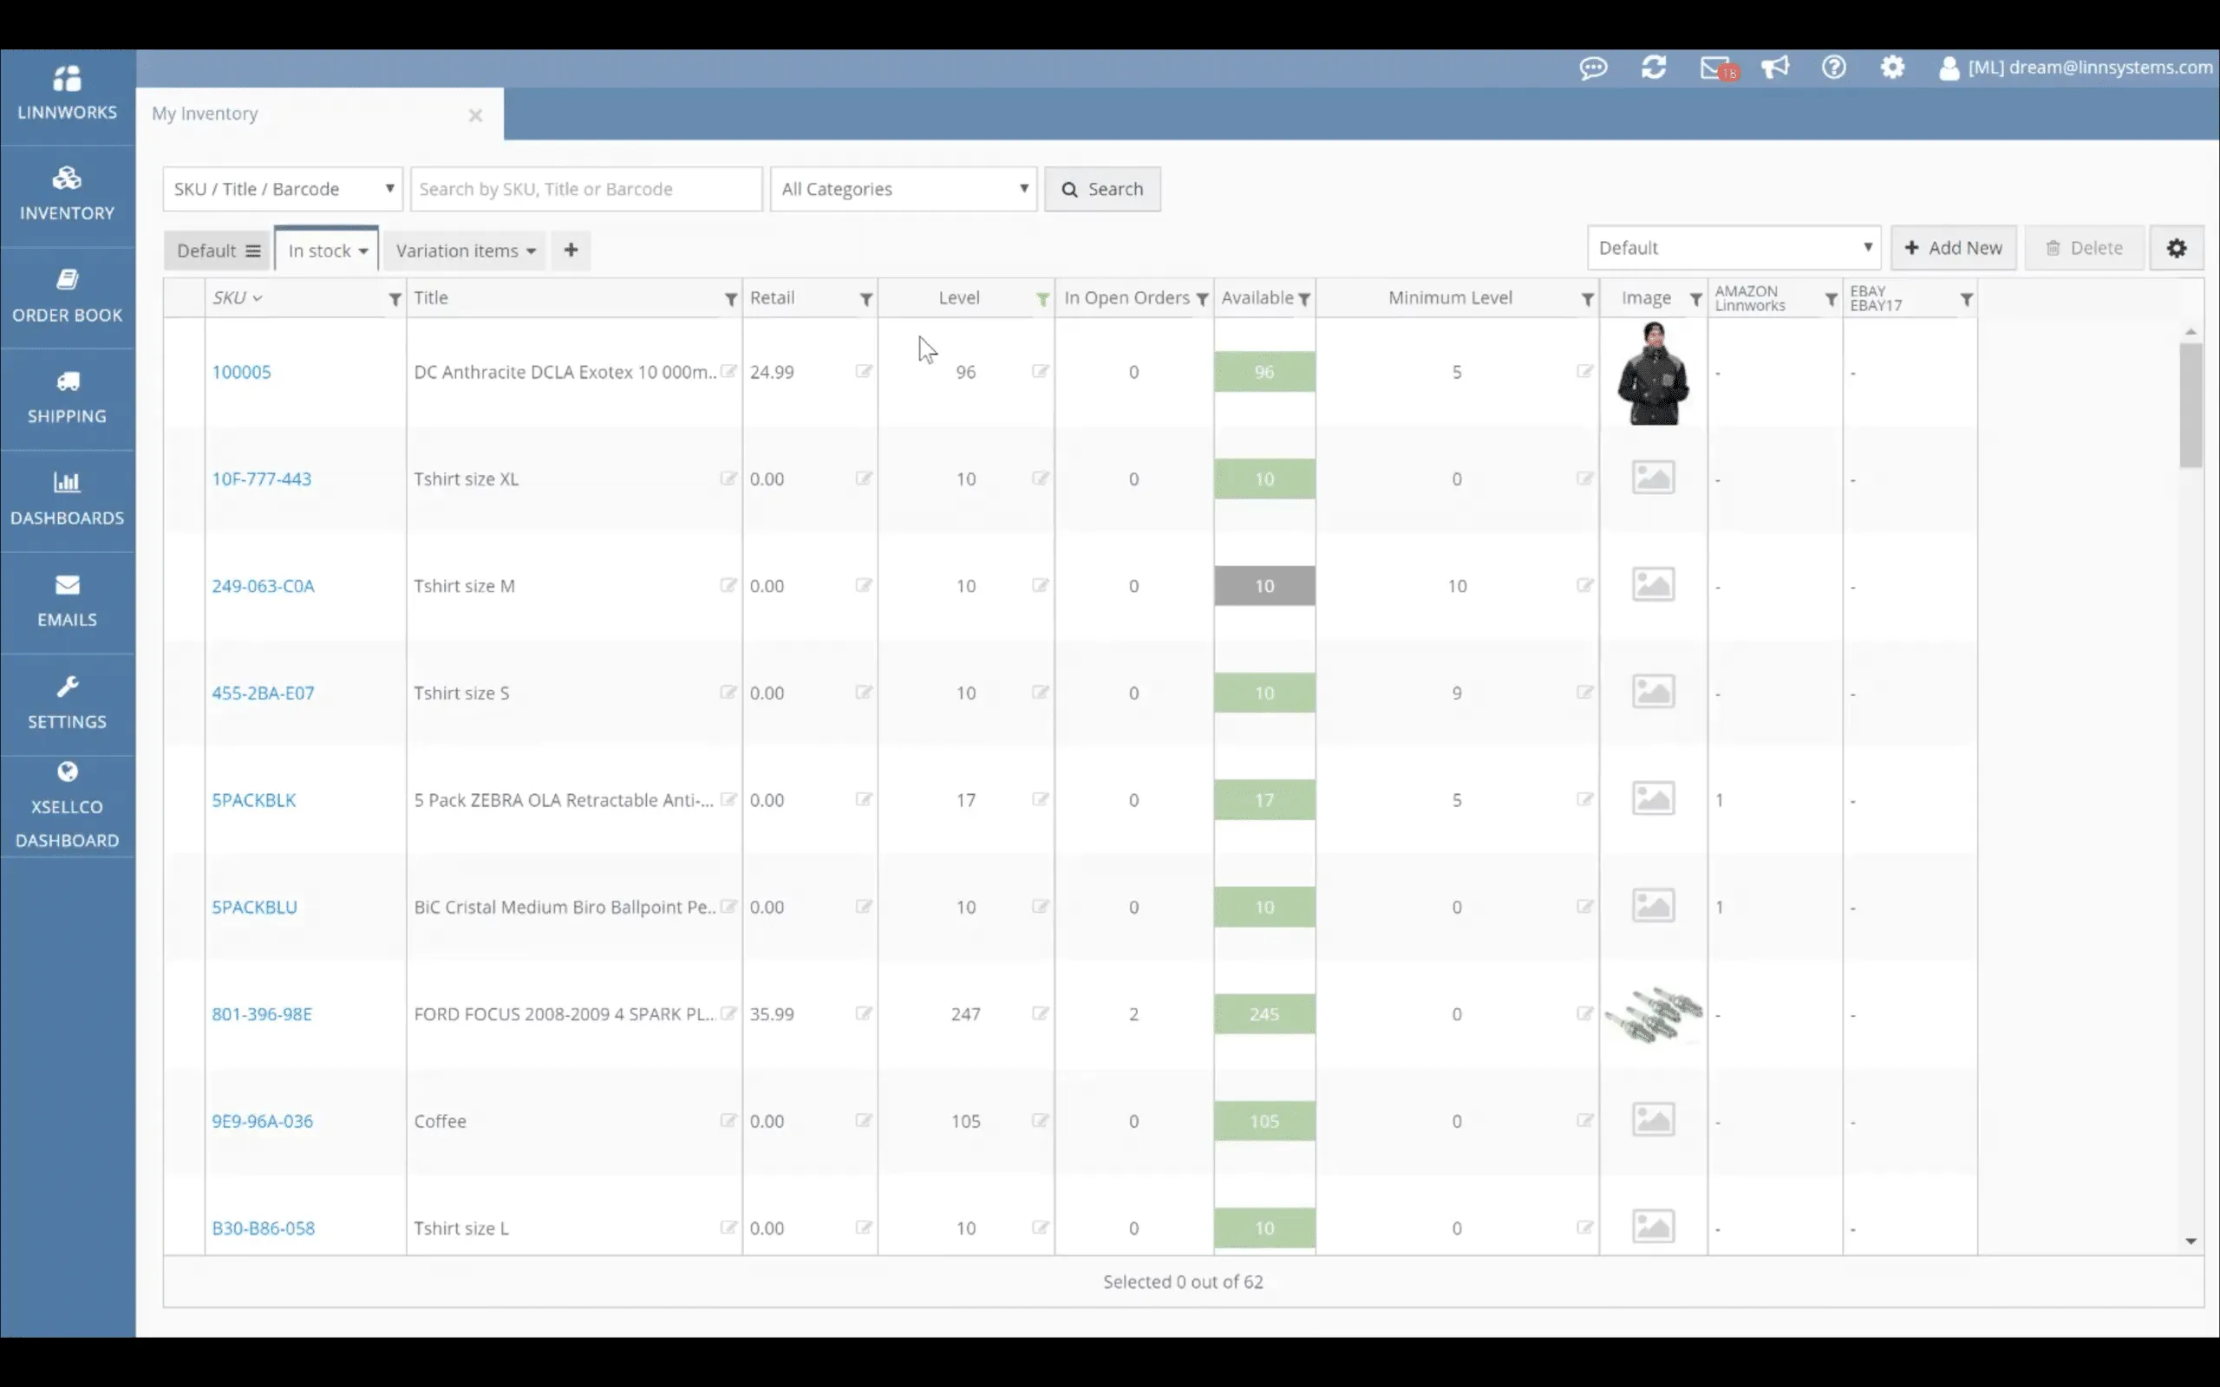Open the Shipping truck icon
This screenshot has width=2220, height=1387.
pyautogui.click(x=67, y=381)
